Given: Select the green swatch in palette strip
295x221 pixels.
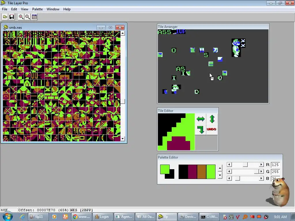Looking at the screenshot, I should [211, 172].
